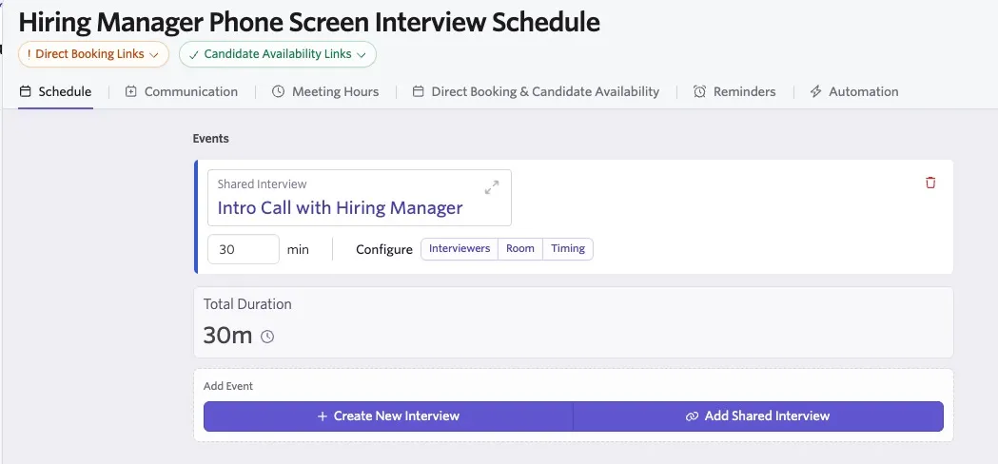Delete the Intro Call event with trash icon

pos(930,183)
